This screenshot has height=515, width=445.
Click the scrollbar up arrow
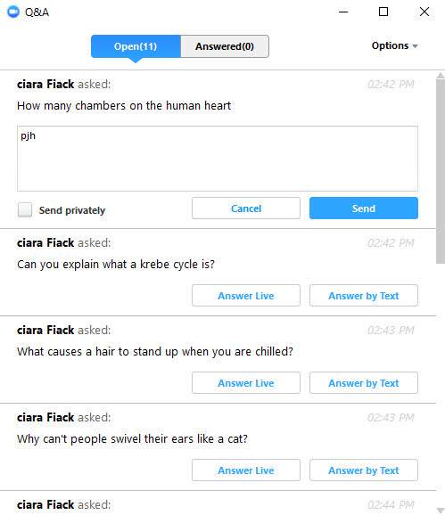(x=441, y=76)
